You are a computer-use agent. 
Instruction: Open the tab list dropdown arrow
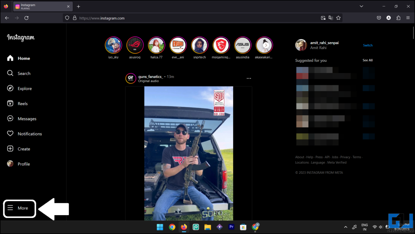pyautogui.click(x=361, y=6)
